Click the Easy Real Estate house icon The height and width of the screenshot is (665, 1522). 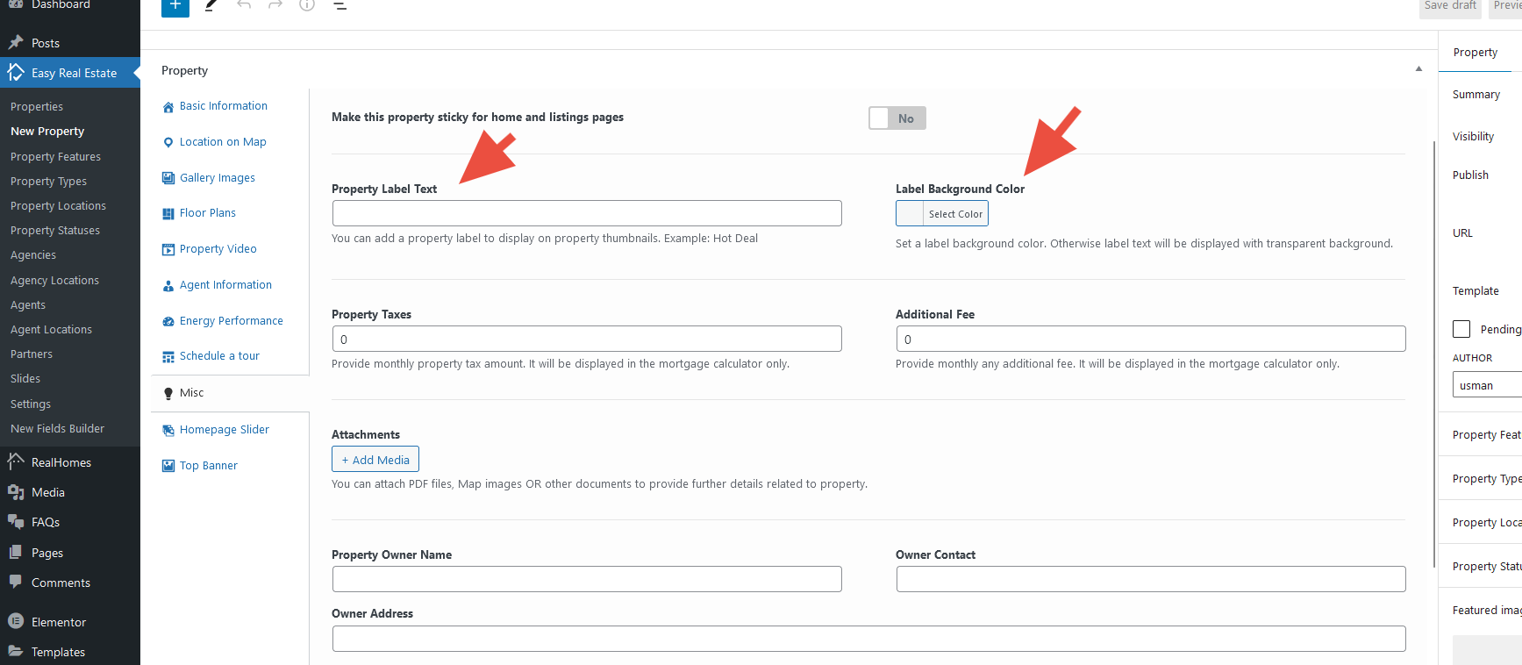(16, 73)
